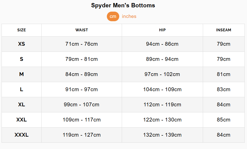Switch units to cm
Image resolution: width=247 pixels, height=149 pixels.
pyautogui.click(x=113, y=16)
